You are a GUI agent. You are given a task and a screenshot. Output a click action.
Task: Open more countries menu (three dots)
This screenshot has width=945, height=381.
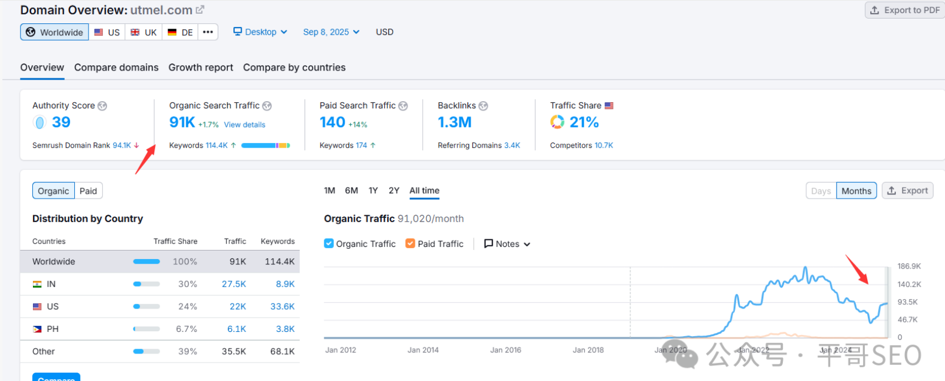[208, 32]
